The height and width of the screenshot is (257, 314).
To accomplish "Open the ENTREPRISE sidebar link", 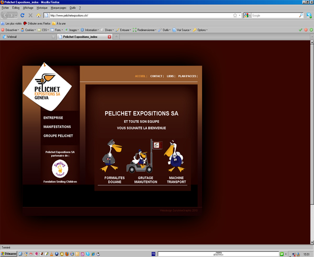I will click(53, 118).
